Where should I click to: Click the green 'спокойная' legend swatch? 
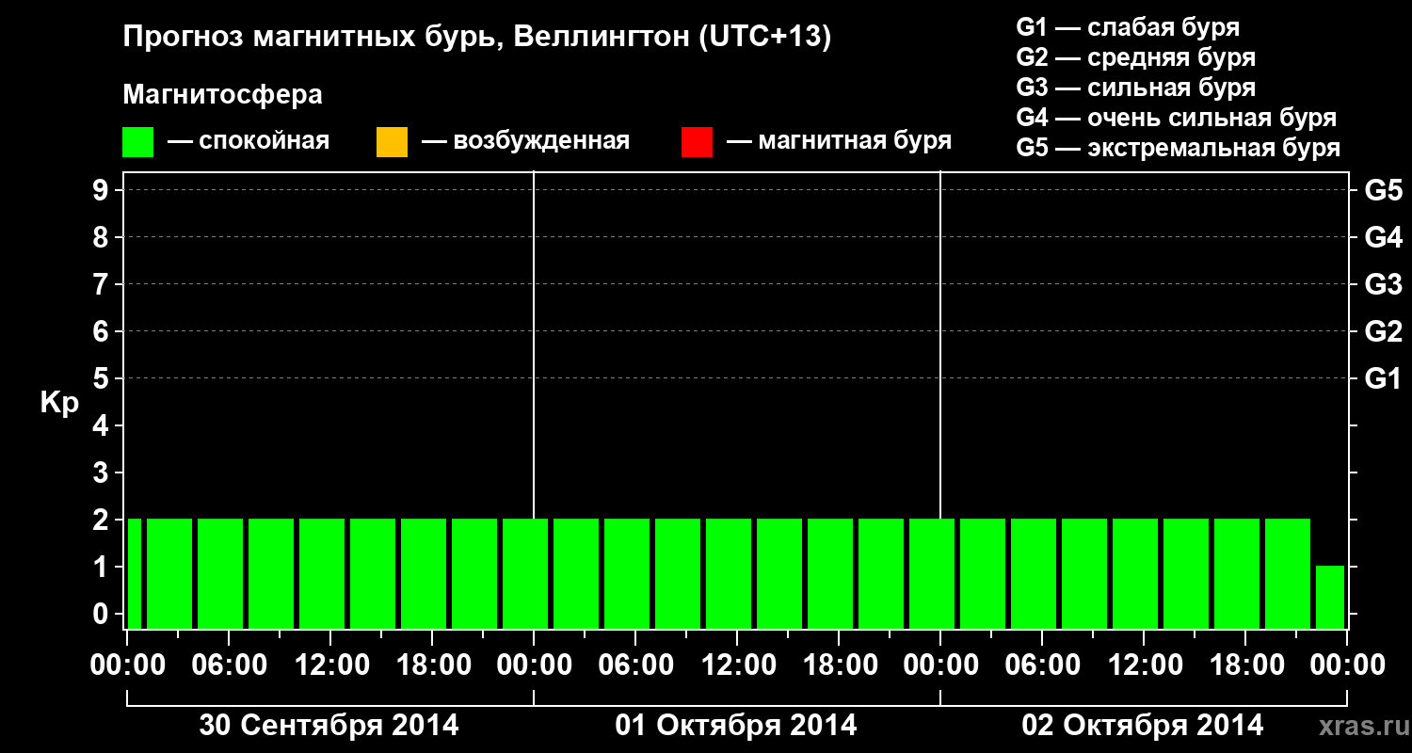[x=138, y=142]
